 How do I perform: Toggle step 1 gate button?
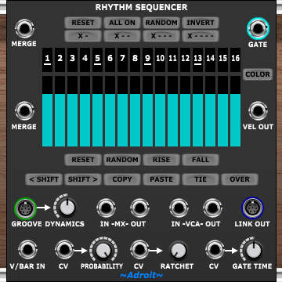point(47,60)
